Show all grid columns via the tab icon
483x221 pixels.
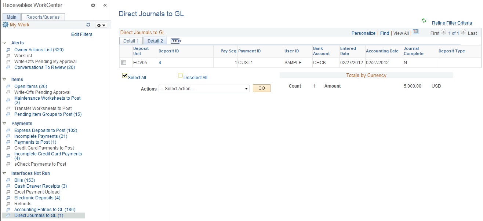point(175,41)
